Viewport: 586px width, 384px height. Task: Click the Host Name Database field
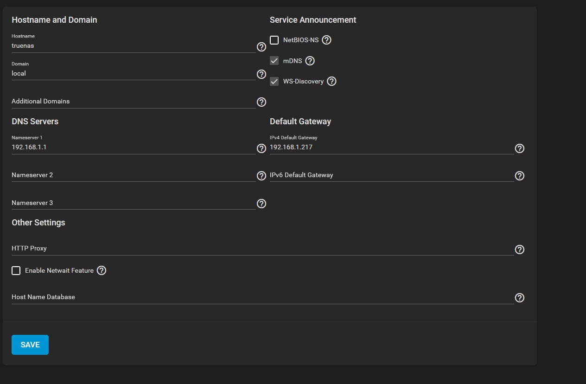263,297
